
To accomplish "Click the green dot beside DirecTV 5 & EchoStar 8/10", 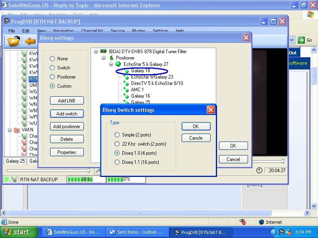I will (126, 84).
